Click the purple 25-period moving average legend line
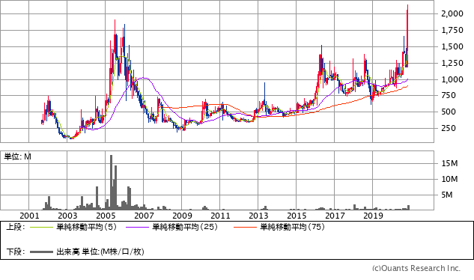Screen dimensions: 474x280 (x=137, y=227)
